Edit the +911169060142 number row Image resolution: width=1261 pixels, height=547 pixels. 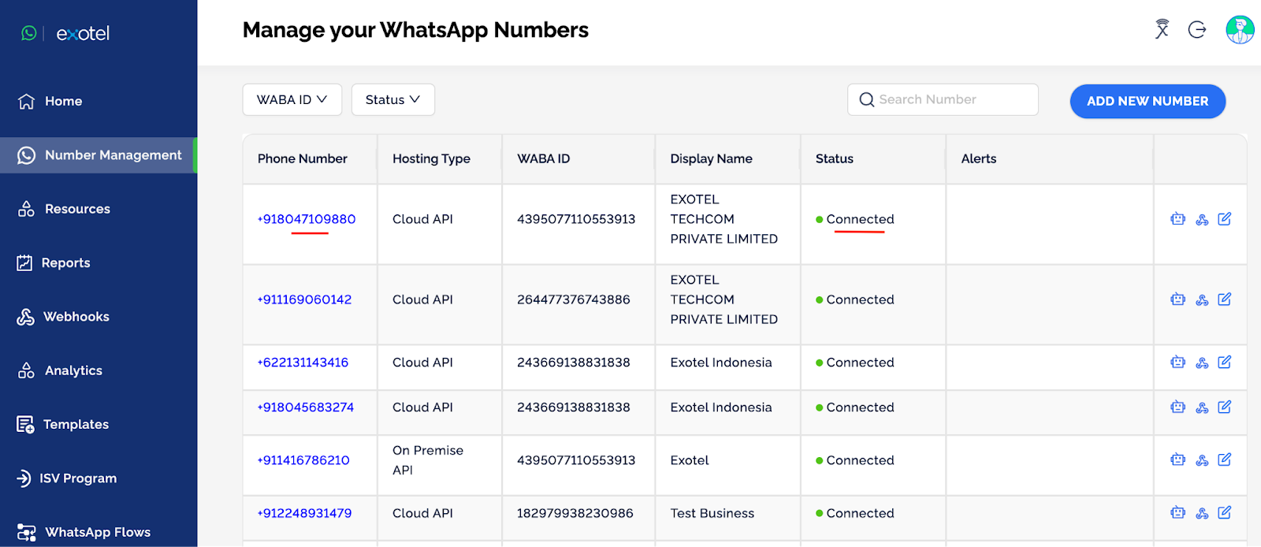click(1225, 300)
